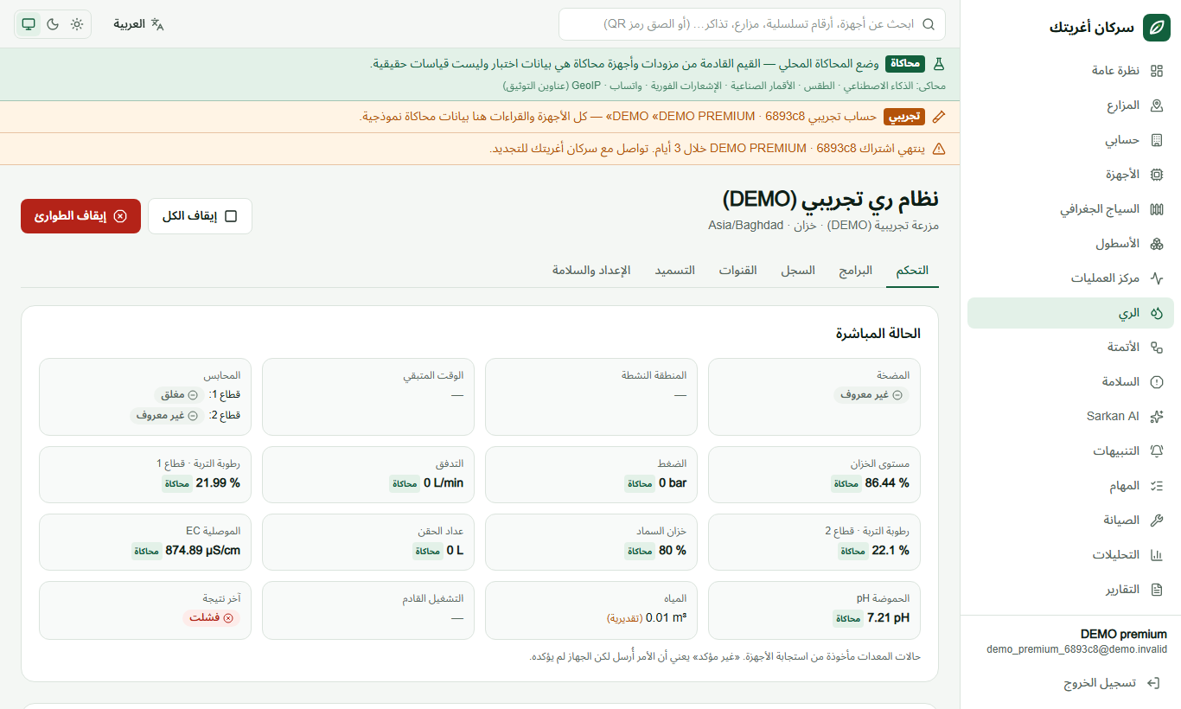The height and width of the screenshot is (709, 1181).
Task: Open التحليلات bar chart icon
Action: click(x=1157, y=555)
